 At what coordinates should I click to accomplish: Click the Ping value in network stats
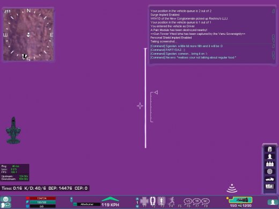16,166
